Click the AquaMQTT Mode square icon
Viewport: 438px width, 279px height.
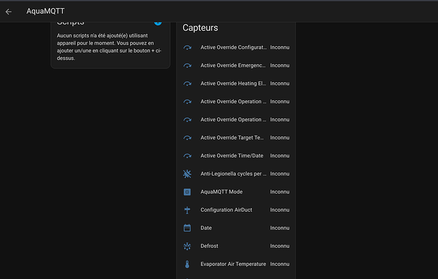coord(187,192)
